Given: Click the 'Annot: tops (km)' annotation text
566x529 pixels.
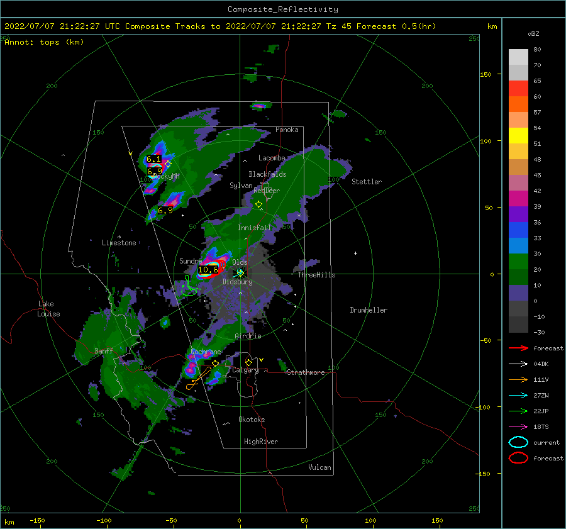Looking at the screenshot, I should click(44, 42).
